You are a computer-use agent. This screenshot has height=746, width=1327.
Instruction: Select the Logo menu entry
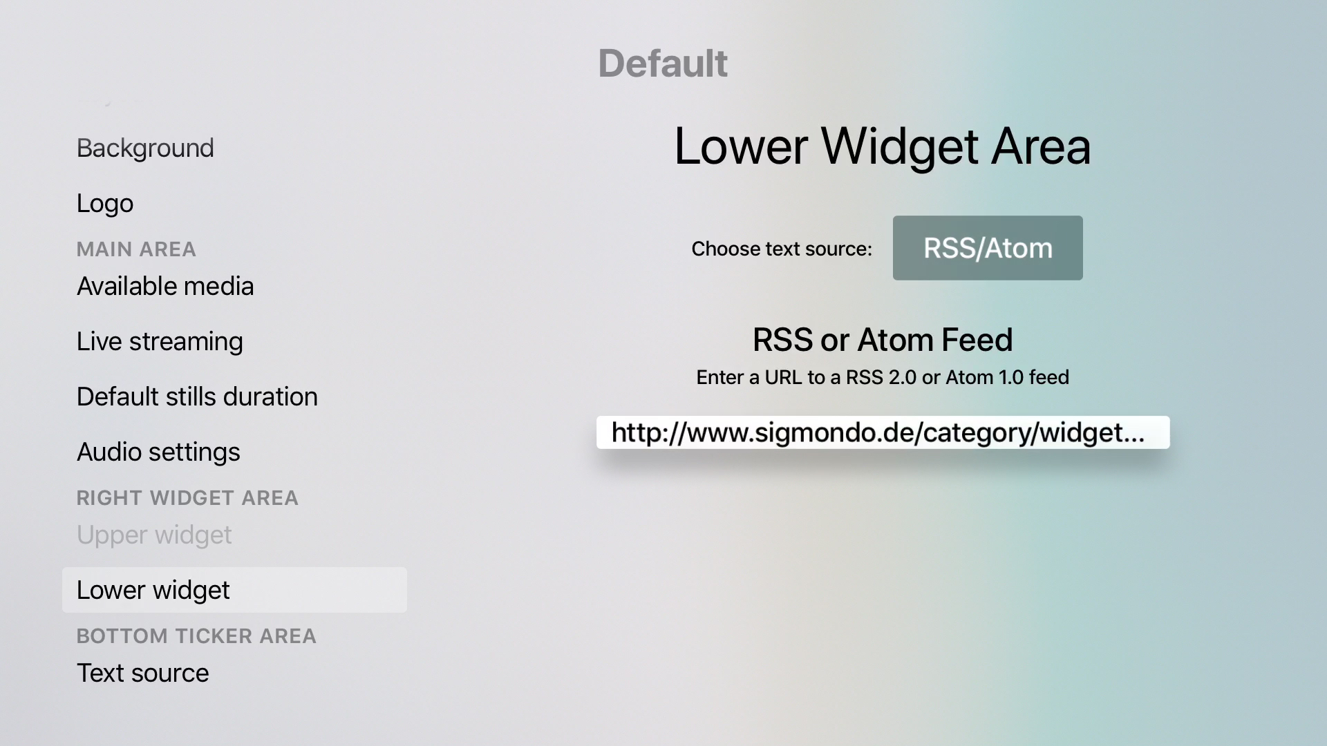(x=105, y=203)
